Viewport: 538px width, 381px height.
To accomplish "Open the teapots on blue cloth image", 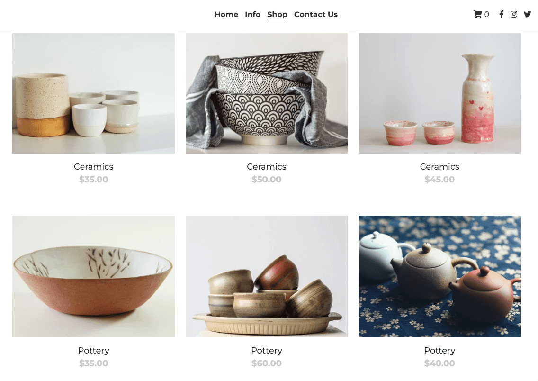I will coord(439,276).
